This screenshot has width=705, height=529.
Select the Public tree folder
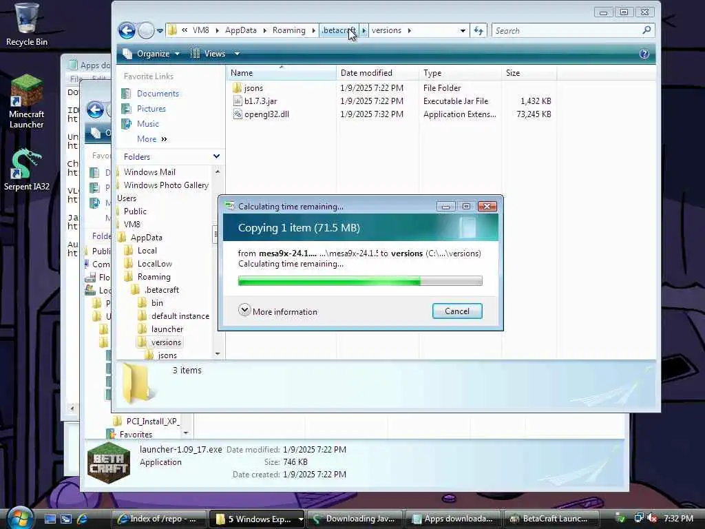135,211
